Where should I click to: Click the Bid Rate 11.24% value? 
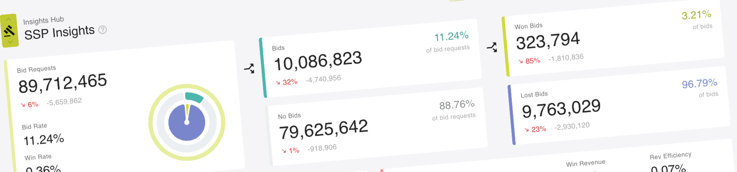(44, 139)
